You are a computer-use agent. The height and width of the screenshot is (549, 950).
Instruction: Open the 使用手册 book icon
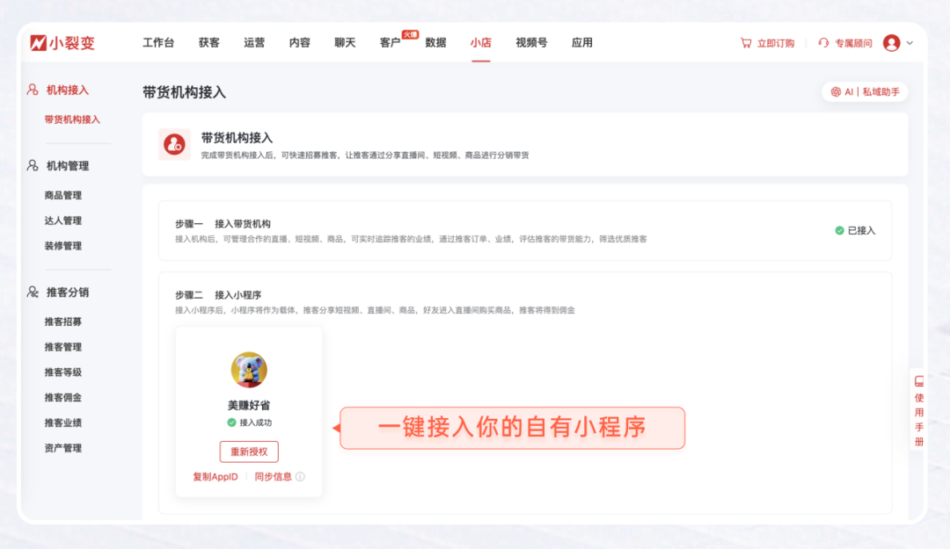[919, 381]
